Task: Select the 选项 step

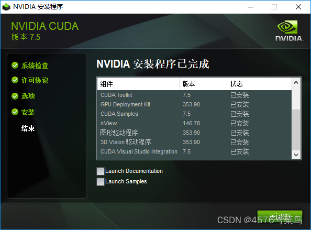Action: click(x=28, y=96)
